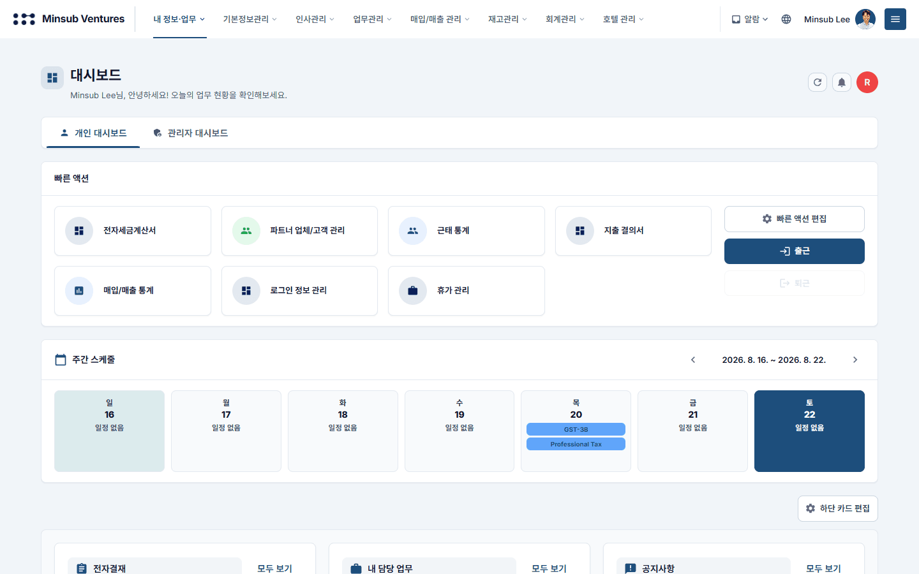Open the 인사관리 dropdown menu
The image size is (919, 574).
(x=315, y=19)
